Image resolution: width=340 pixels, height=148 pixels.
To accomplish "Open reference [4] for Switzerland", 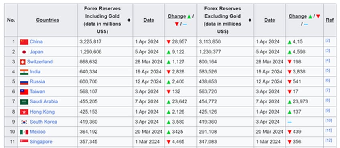I will 328,60.
